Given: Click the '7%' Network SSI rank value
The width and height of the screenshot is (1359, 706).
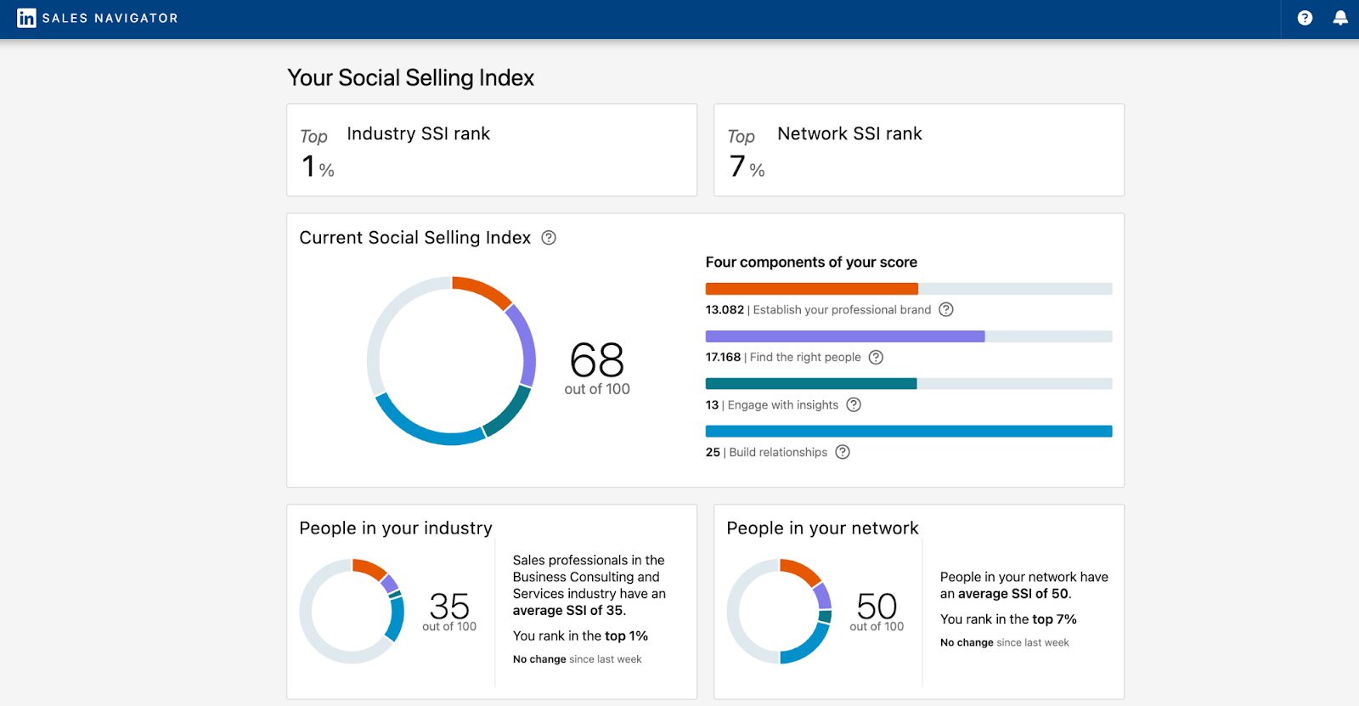Looking at the screenshot, I should pos(747,167).
